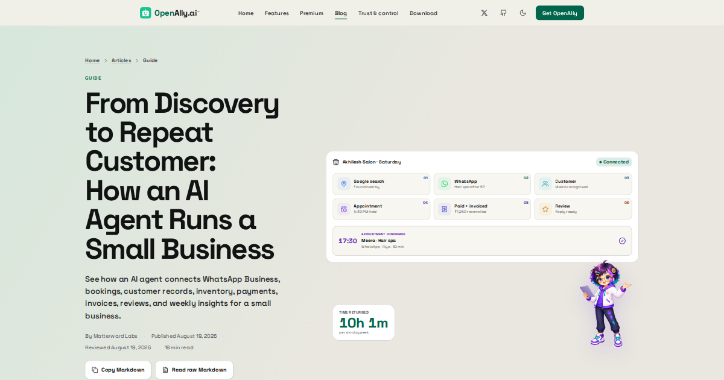Click the Matterward Labs author name

coord(115,336)
